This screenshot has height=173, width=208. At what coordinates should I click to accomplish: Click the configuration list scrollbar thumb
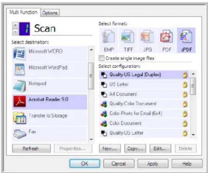(193, 86)
